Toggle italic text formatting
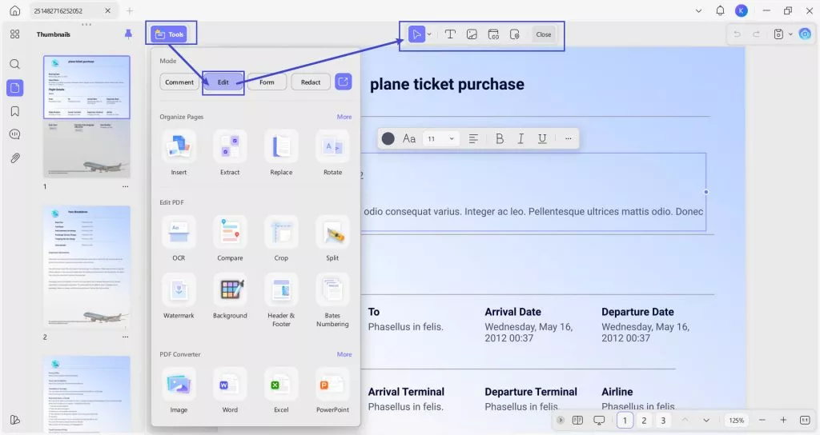This screenshot has width=820, height=435. coord(521,138)
